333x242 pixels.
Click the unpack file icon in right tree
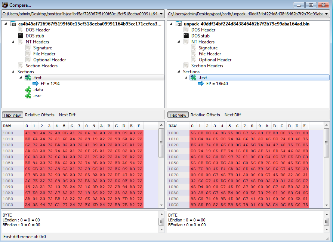click(x=179, y=24)
